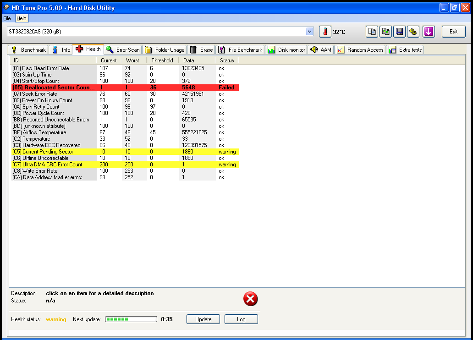Image resolution: width=473 pixels, height=340 pixels.
Task: Switch to the Random Access tab
Action: point(360,50)
